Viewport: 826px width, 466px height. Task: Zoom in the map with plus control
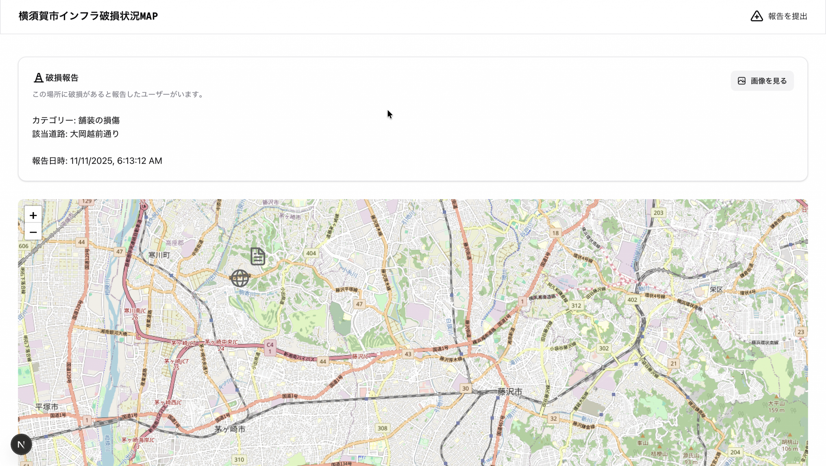33,215
